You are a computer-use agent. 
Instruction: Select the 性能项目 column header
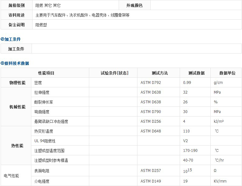[x=46, y=73]
